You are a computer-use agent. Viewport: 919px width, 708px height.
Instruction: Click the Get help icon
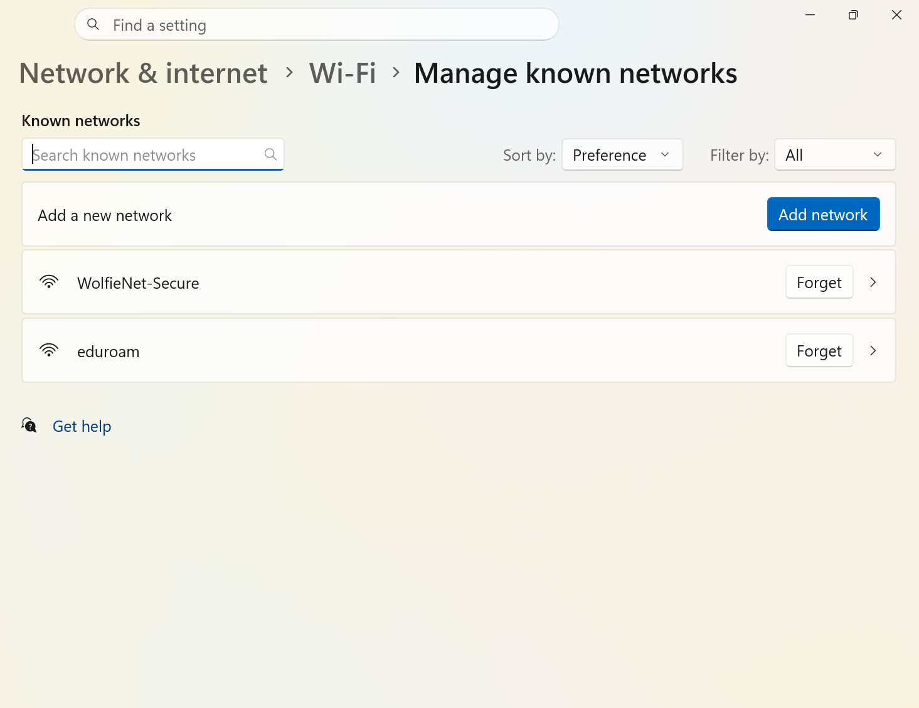point(29,426)
